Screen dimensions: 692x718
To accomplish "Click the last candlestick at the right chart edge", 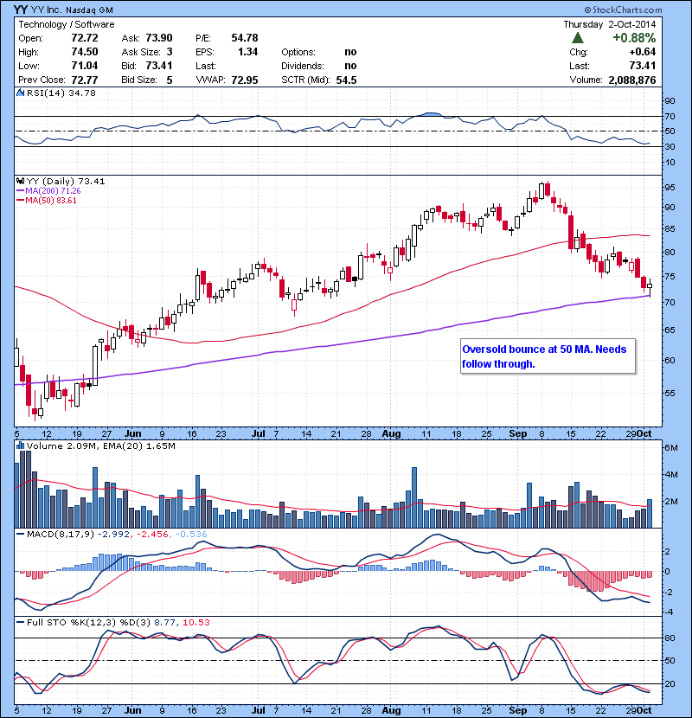I will 650,286.
